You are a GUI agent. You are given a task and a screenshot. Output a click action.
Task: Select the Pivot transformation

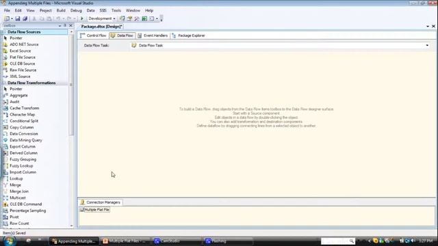(x=14, y=217)
